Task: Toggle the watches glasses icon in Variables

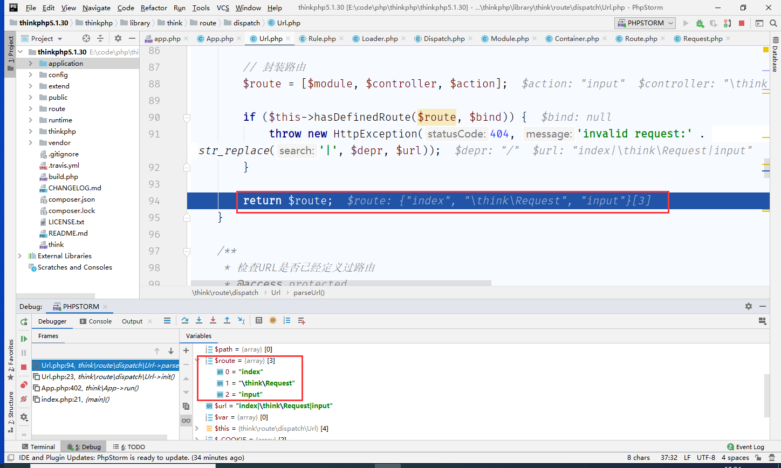Action: pyautogui.click(x=186, y=421)
